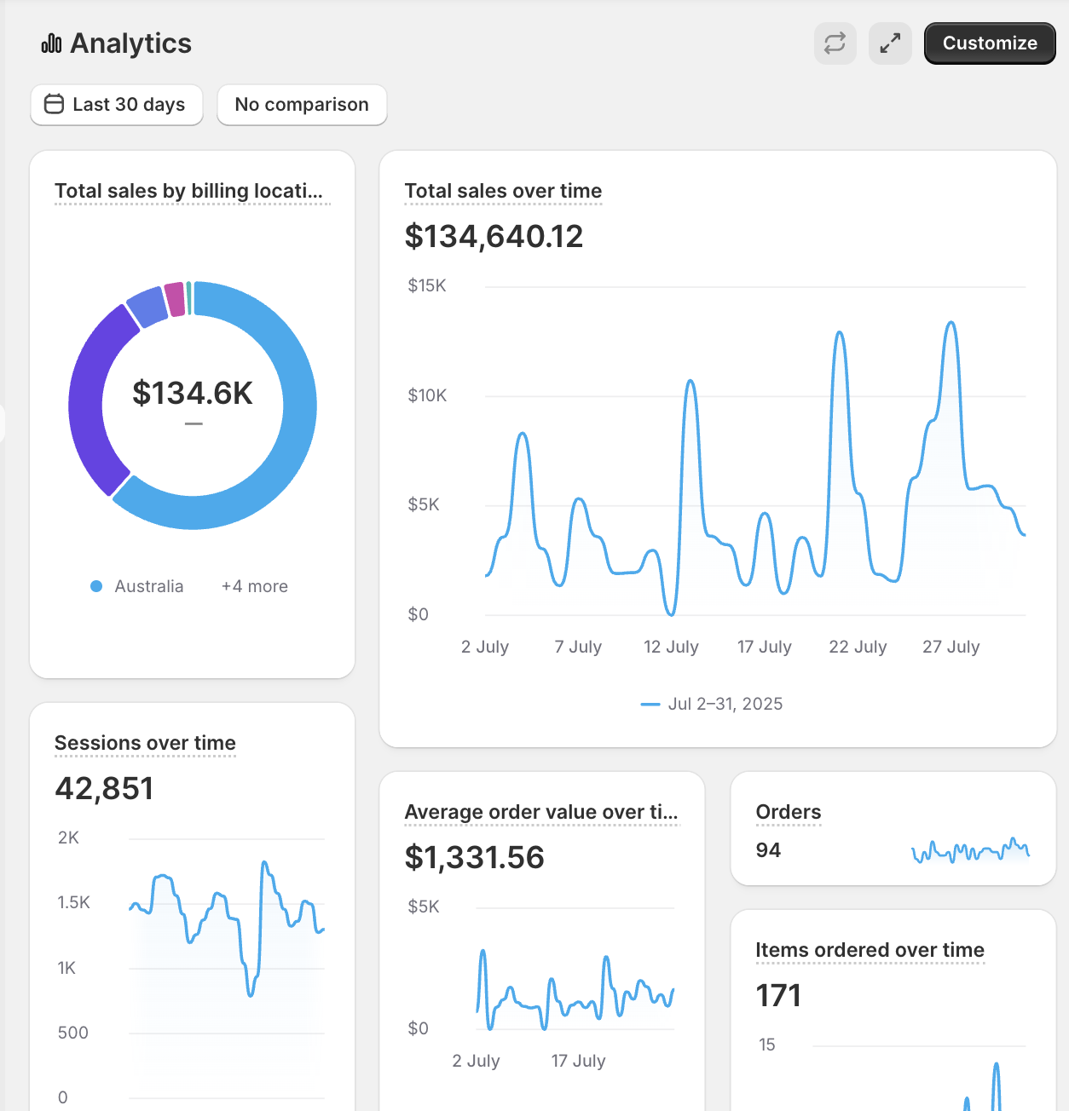This screenshot has width=1069, height=1111.
Task: Click +4 more in donut legend
Action: click(255, 586)
